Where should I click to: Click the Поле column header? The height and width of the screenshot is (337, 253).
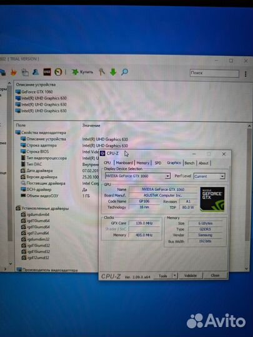click(x=21, y=125)
